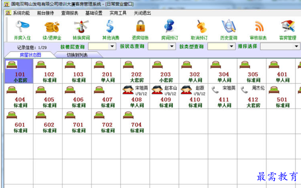Open 续/退押金 deposit coins icon
Image resolution: width=301 pixels, height=188 pixels.
(x=52, y=27)
